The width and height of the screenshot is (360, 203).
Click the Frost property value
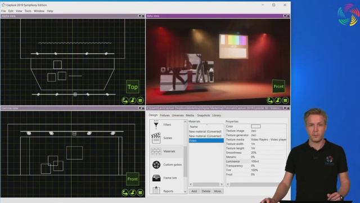tap(253, 174)
